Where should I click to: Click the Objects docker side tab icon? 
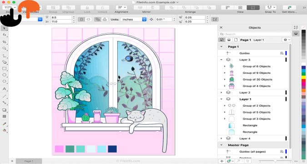[x=296, y=34]
